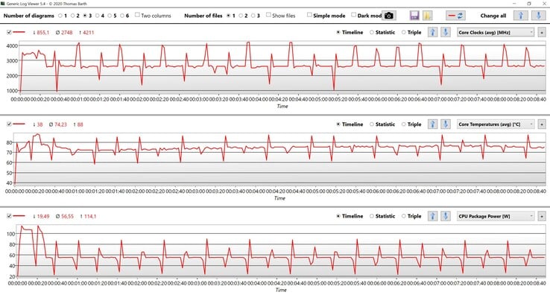Viewport: 550px width, 298px height.
Task: Click the power maximum value 114,1
Action: [90, 216]
